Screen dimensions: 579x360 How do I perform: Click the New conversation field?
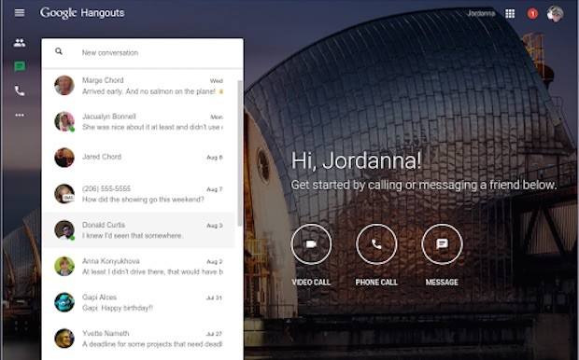143,53
